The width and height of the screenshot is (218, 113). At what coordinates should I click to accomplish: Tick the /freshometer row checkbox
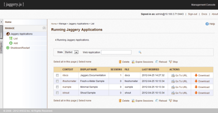click(57, 81)
